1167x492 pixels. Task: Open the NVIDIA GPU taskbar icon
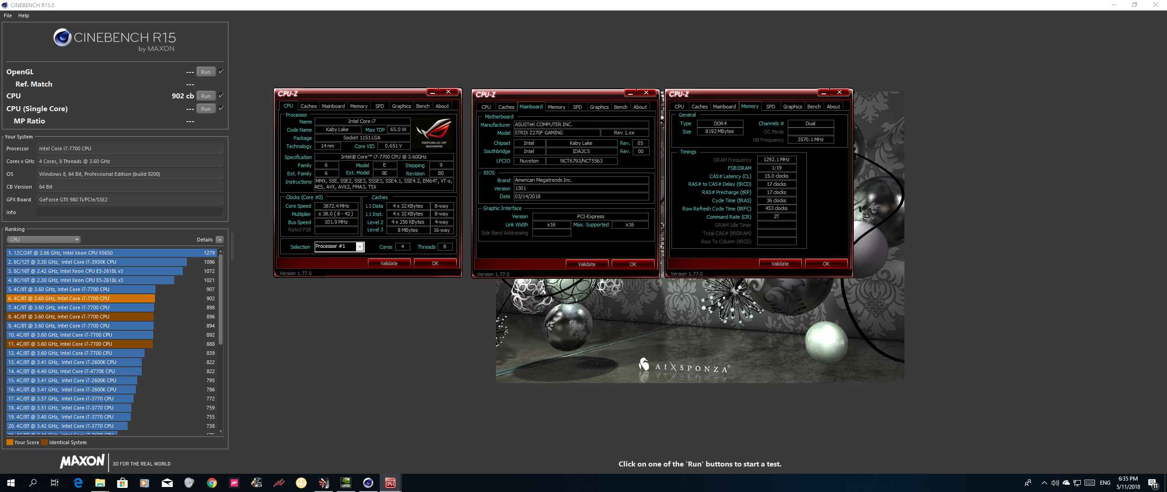click(x=346, y=483)
